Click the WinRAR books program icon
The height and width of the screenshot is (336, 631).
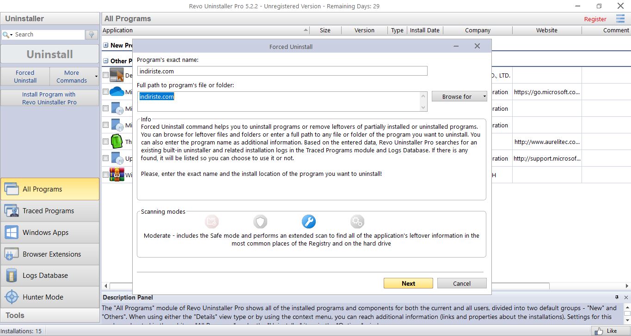pyautogui.click(x=117, y=175)
